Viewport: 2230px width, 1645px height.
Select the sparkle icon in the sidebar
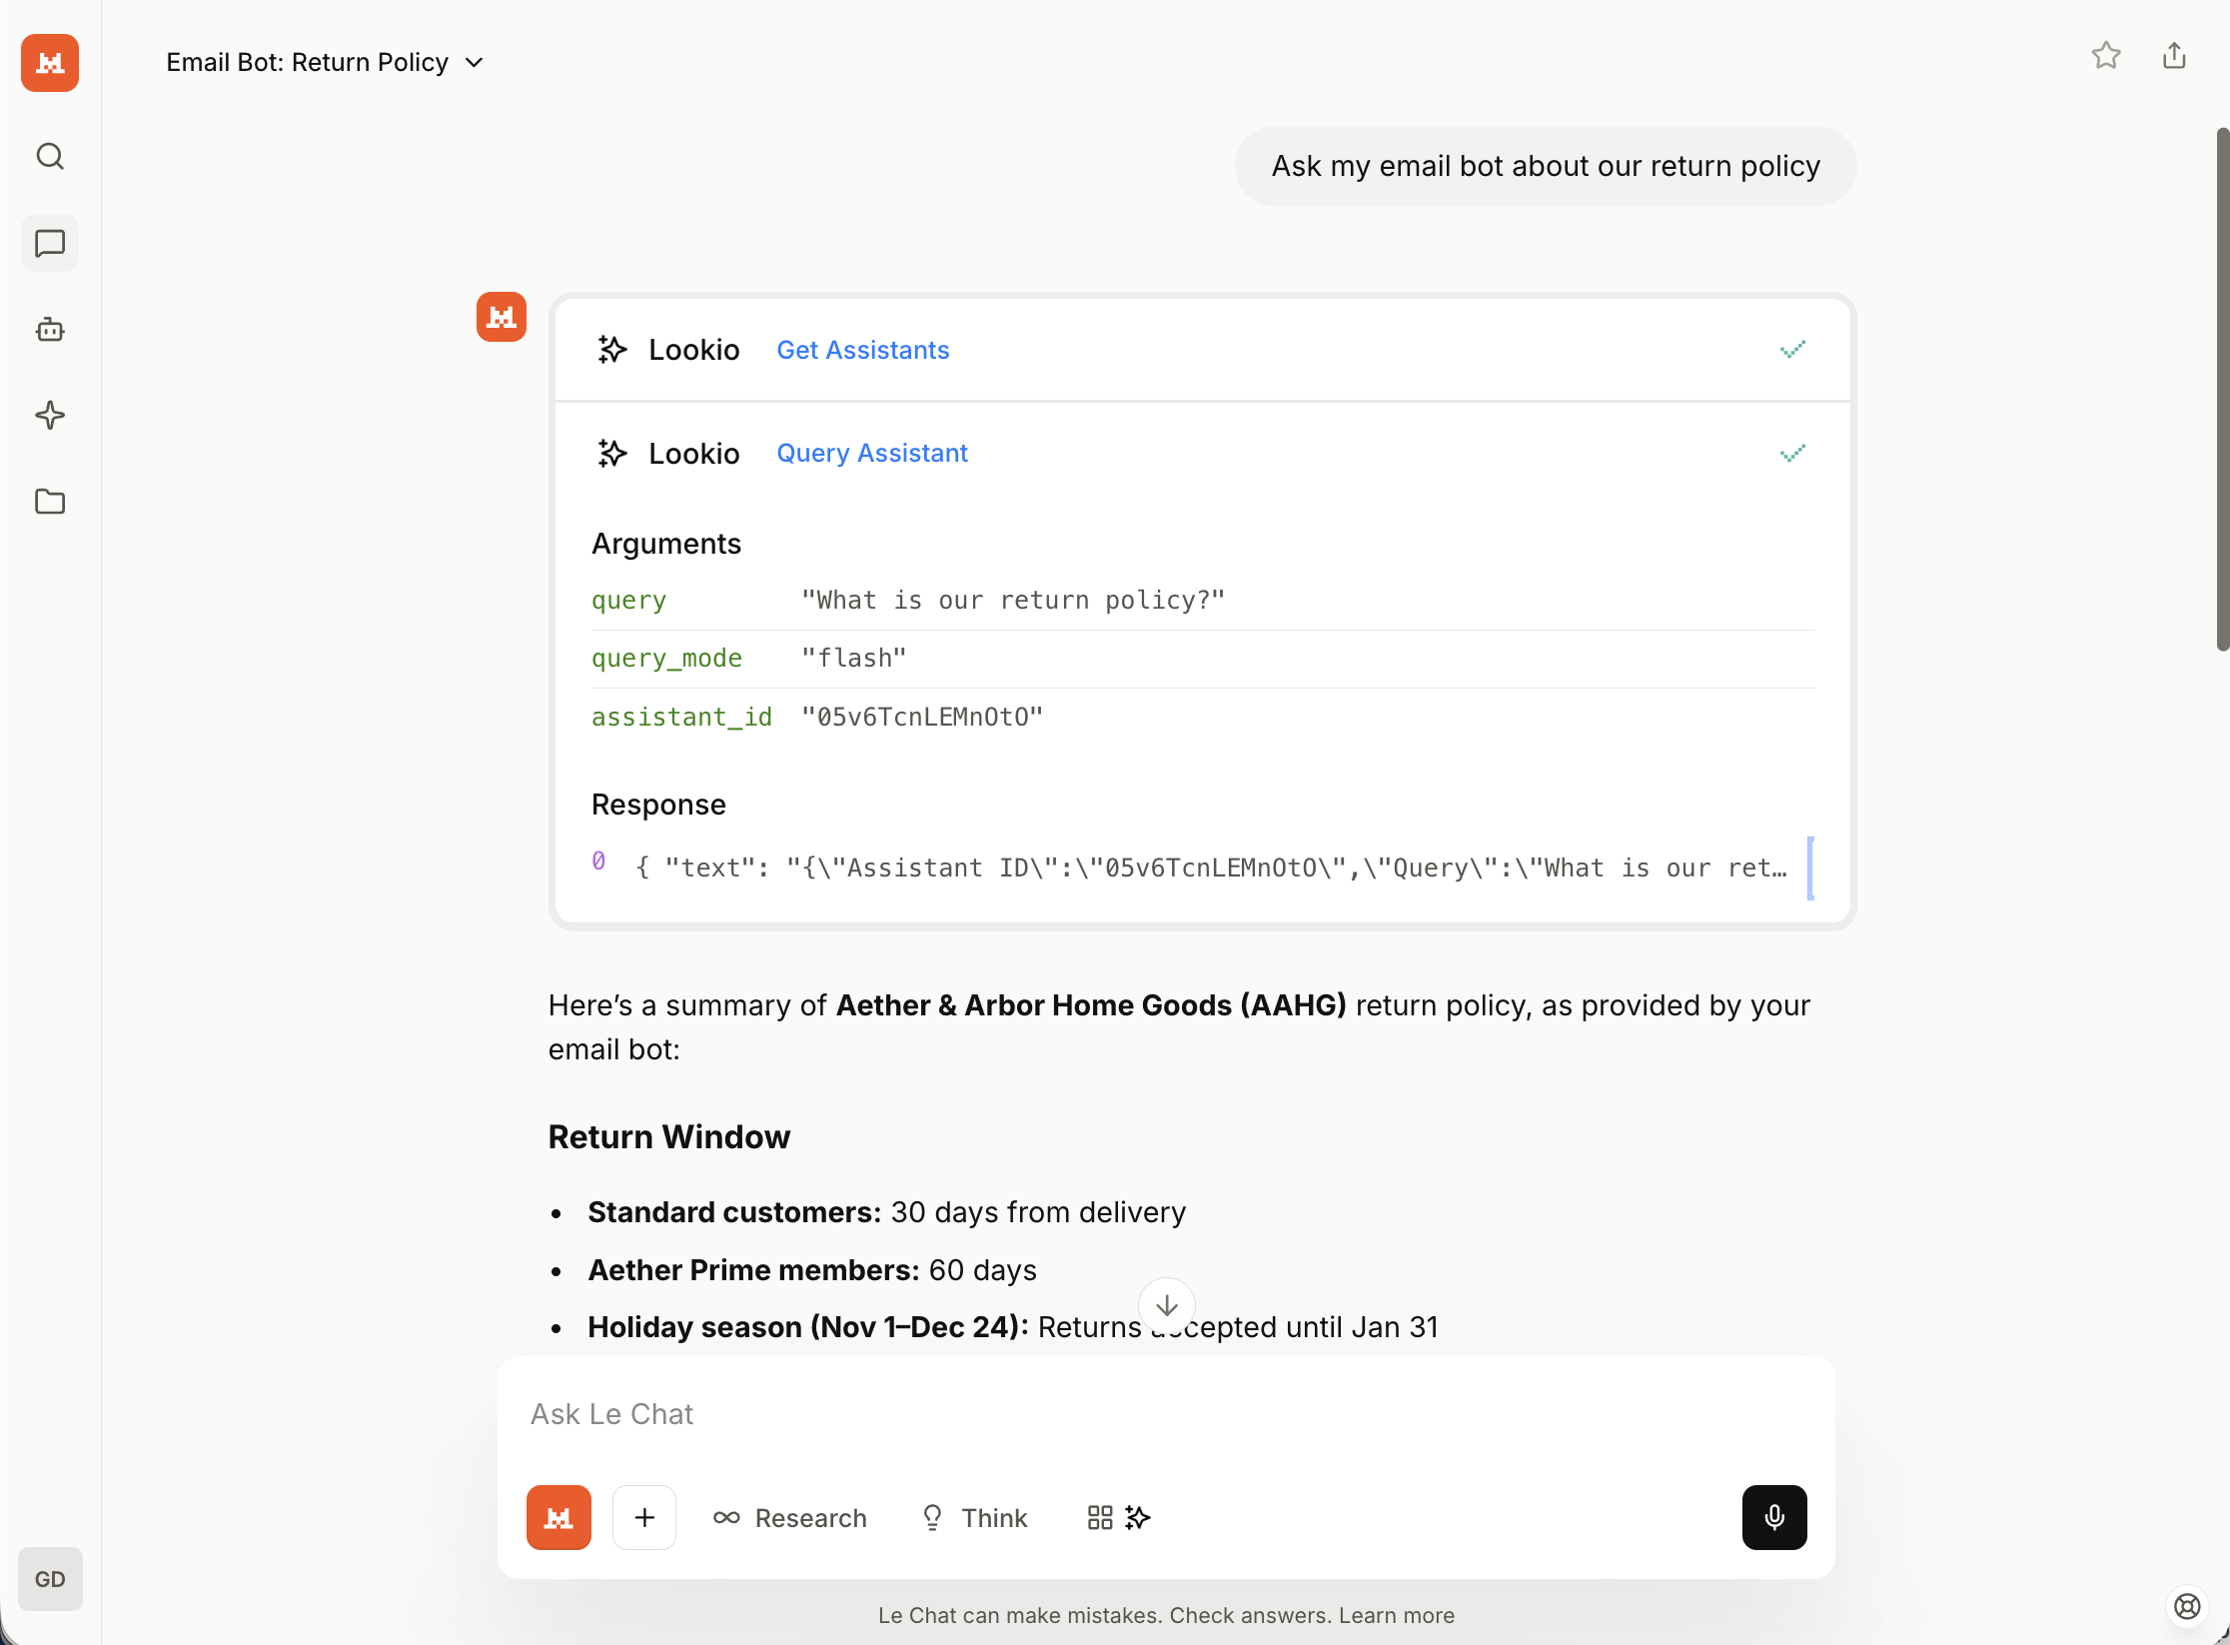pyautogui.click(x=49, y=416)
